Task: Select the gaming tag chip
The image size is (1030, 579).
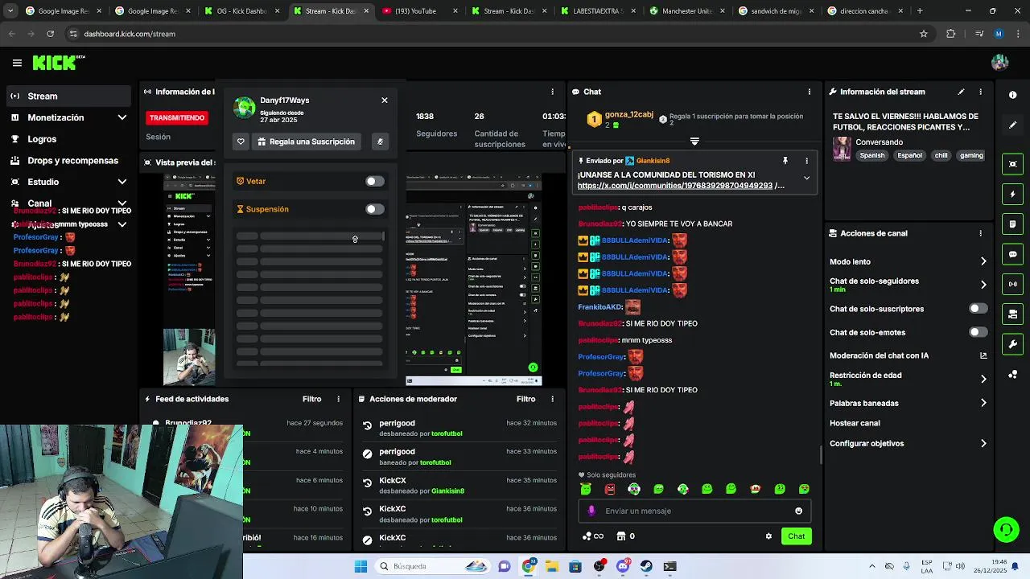Action: click(x=971, y=155)
